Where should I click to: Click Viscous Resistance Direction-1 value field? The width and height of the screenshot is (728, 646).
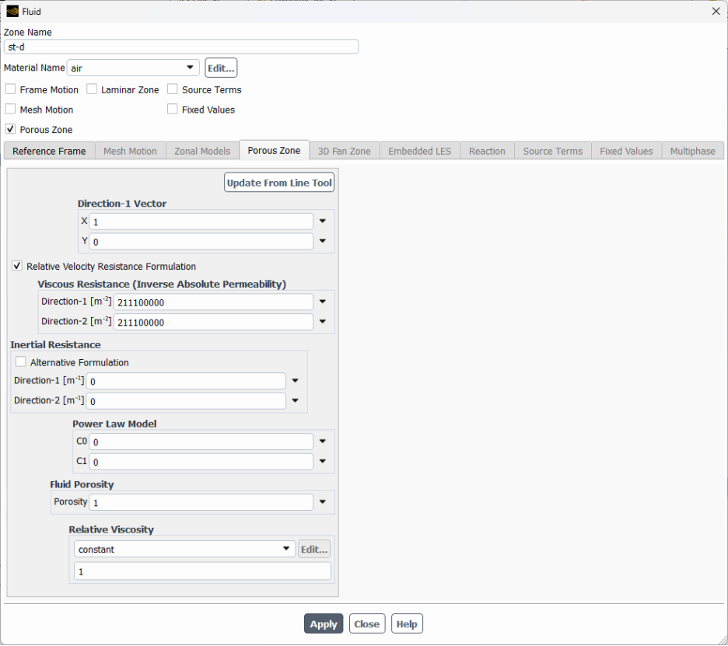[214, 302]
